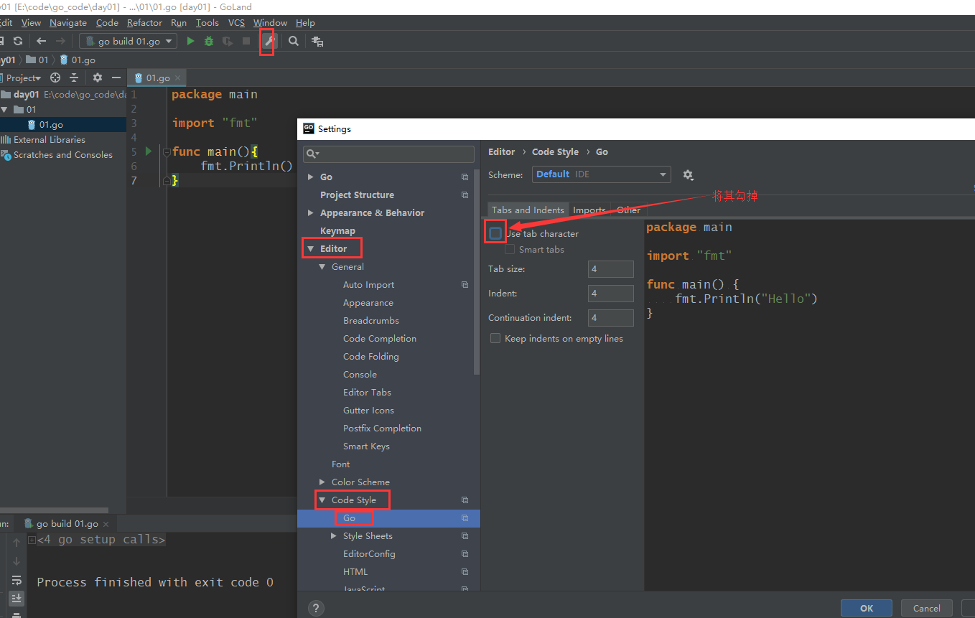
Task: Click the Tab size input field
Action: [610, 269]
